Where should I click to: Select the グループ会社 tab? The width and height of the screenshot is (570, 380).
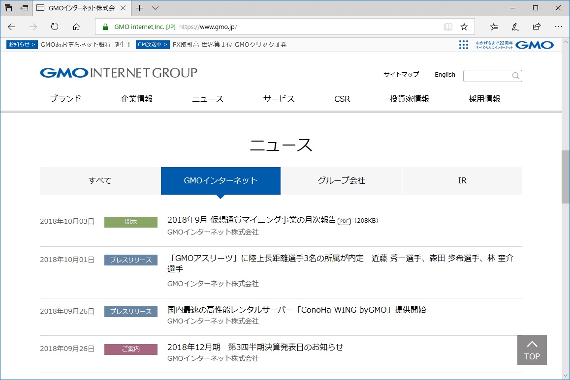click(342, 180)
